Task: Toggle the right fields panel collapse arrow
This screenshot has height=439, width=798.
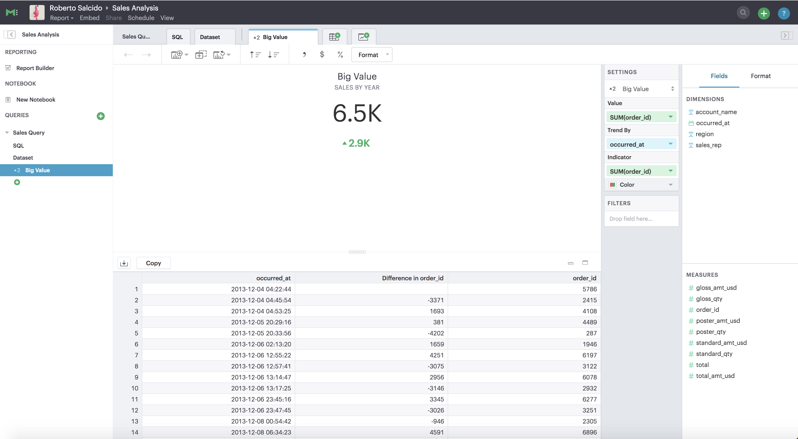Action: tap(785, 35)
